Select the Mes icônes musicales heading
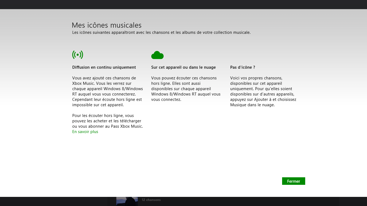 click(107, 25)
